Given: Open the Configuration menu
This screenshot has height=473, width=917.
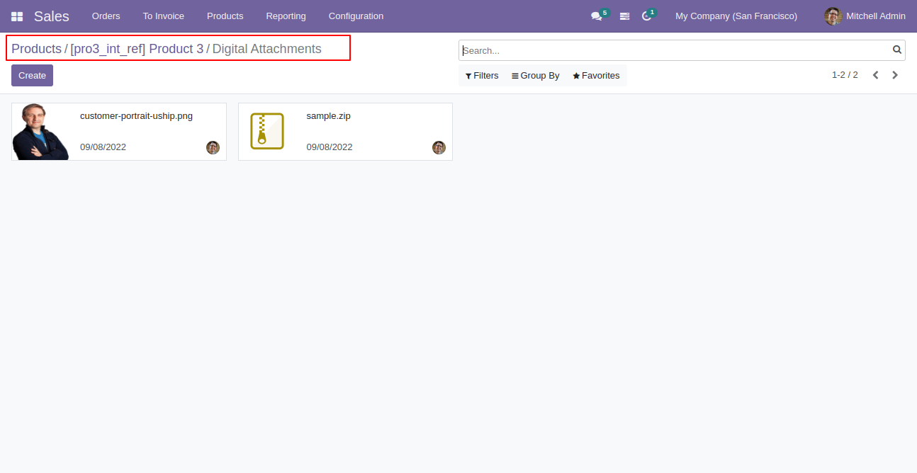Looking at the screenshot, I should click(356, 16).
